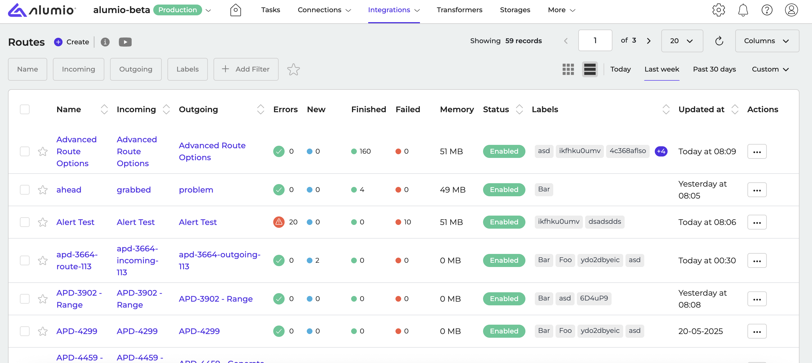
Task: Switch to grid view layout
Action: 568,69
